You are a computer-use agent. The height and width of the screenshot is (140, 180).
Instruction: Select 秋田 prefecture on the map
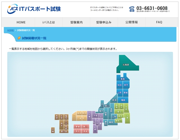point(119,85)
